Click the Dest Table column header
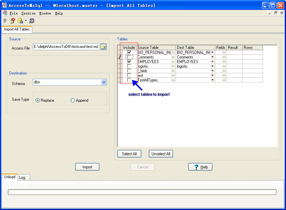Screen dimensions: 286x210 [x=195, y=48]
